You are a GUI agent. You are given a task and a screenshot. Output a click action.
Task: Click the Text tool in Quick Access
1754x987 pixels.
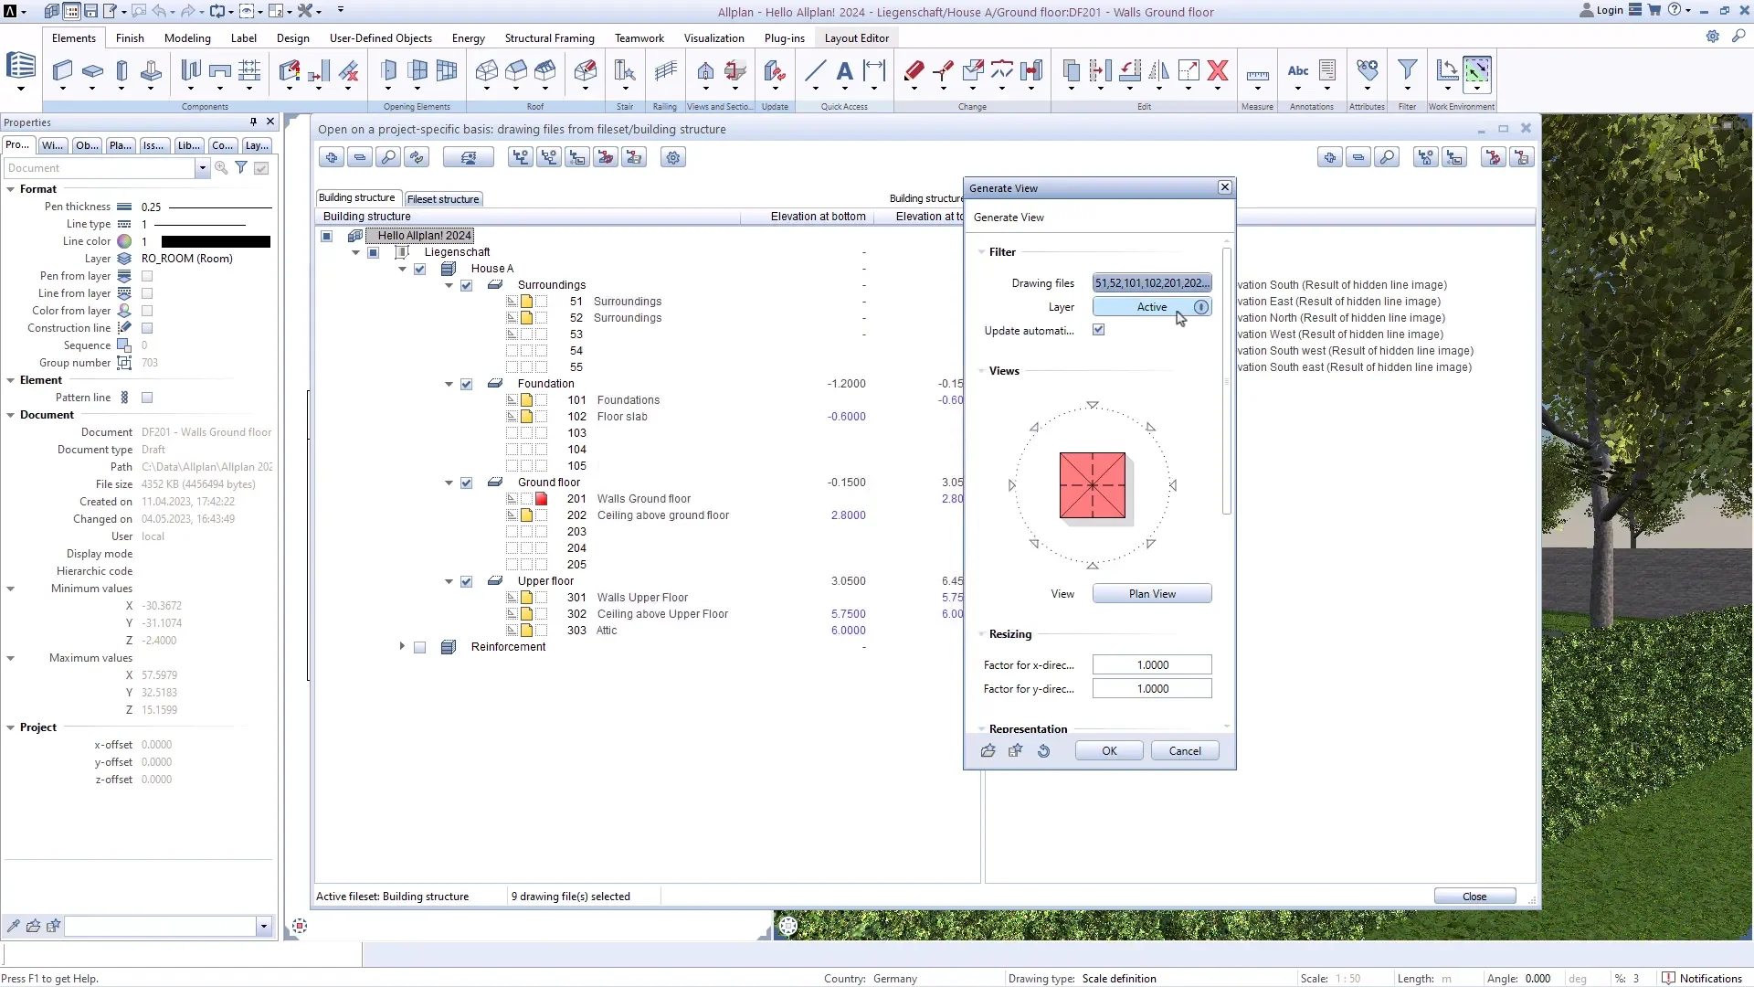click(x=844, y=71)
